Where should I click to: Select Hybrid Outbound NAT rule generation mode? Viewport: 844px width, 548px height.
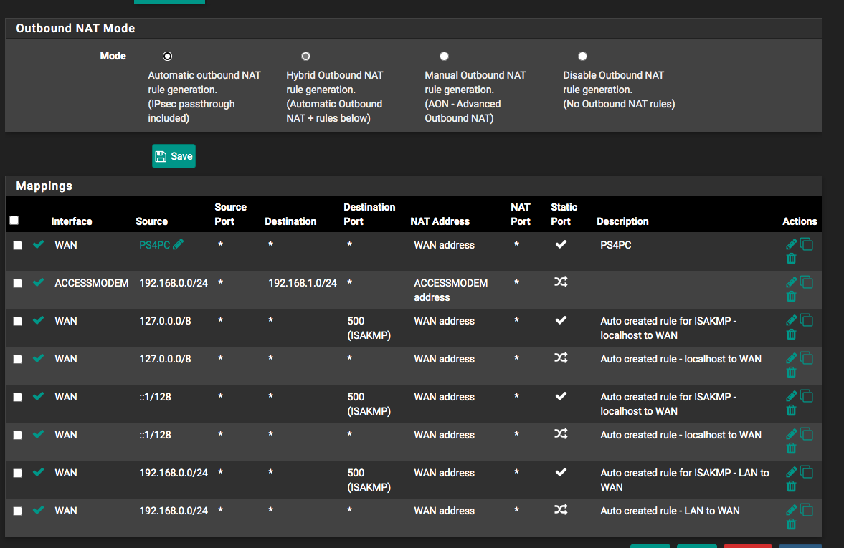pyautogui.click(x=305, y=56)
